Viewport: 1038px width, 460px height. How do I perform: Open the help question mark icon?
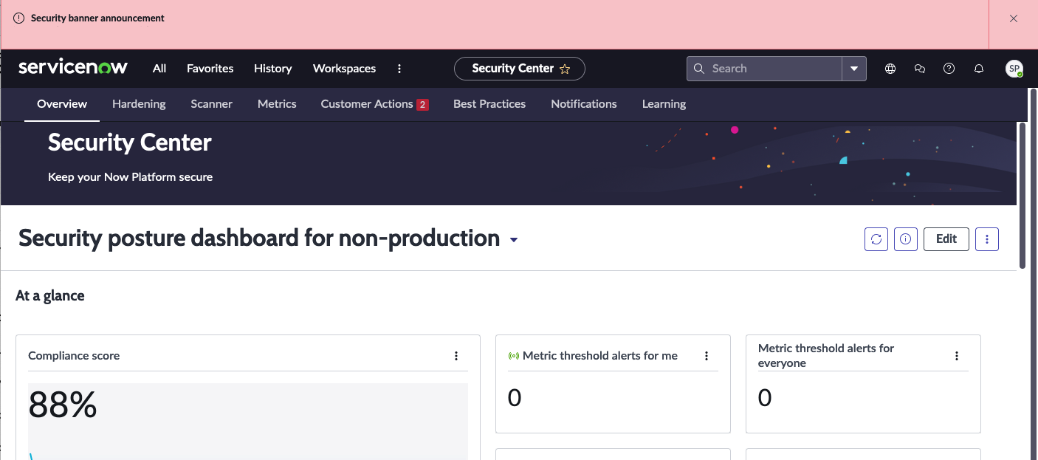point(949,69)
